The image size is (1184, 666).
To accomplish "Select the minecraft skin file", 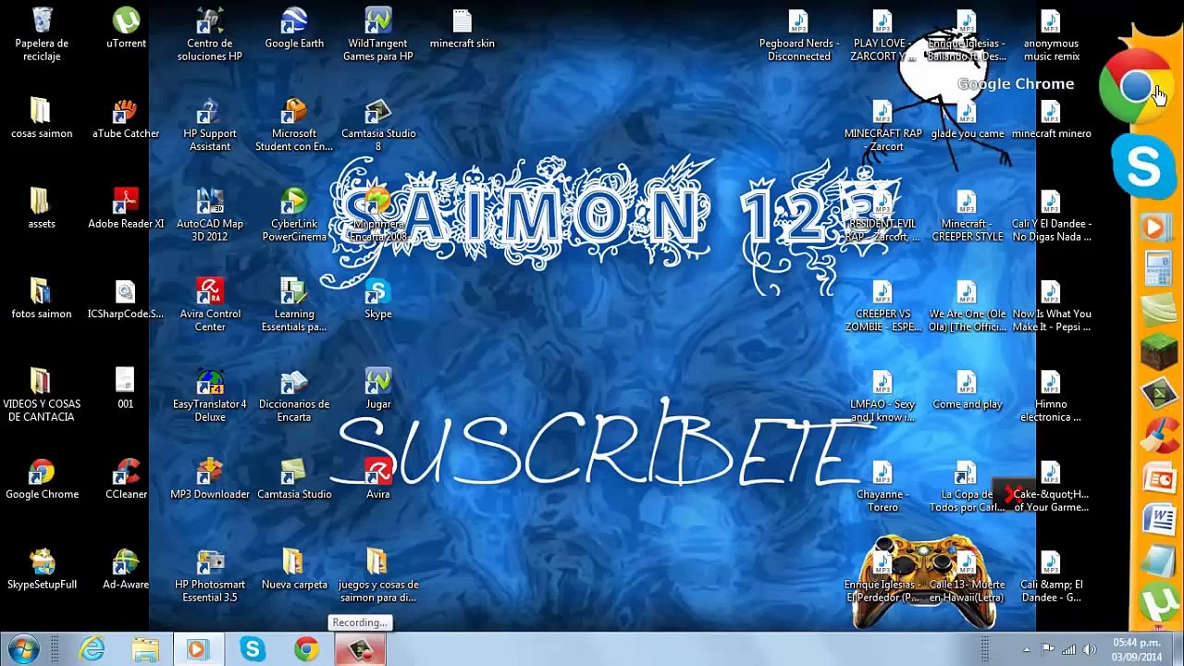I will click(462, 28).
